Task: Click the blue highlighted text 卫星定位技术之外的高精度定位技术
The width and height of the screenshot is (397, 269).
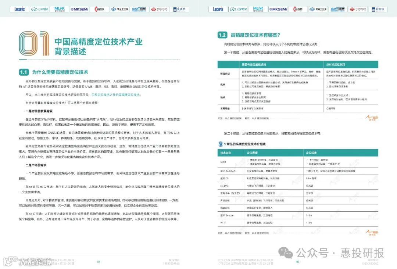Action: (116, 95)
